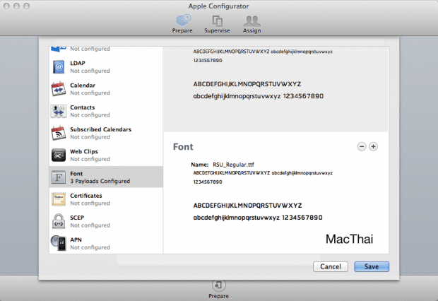The width and height of the screenshot is (438, 301).
Task: Click the Certificates label text
Action: pos(86,196)
